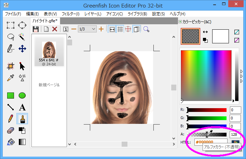
Task: Open the レイヤー(L) menu
Action: pyautogui.click(x=93, y=14)
